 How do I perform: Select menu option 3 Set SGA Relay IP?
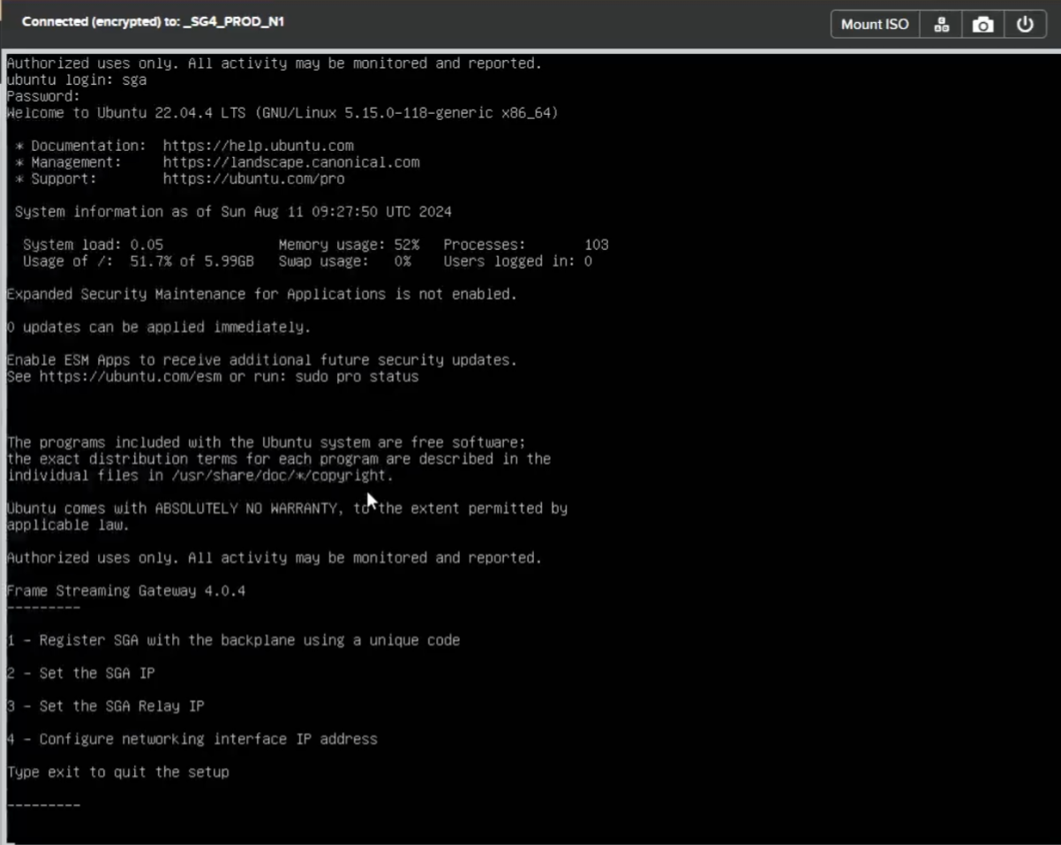[105, 706]
